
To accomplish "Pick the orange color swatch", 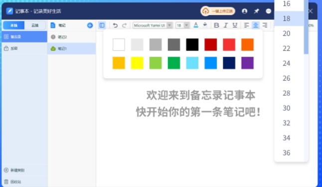I will point(247,44).
